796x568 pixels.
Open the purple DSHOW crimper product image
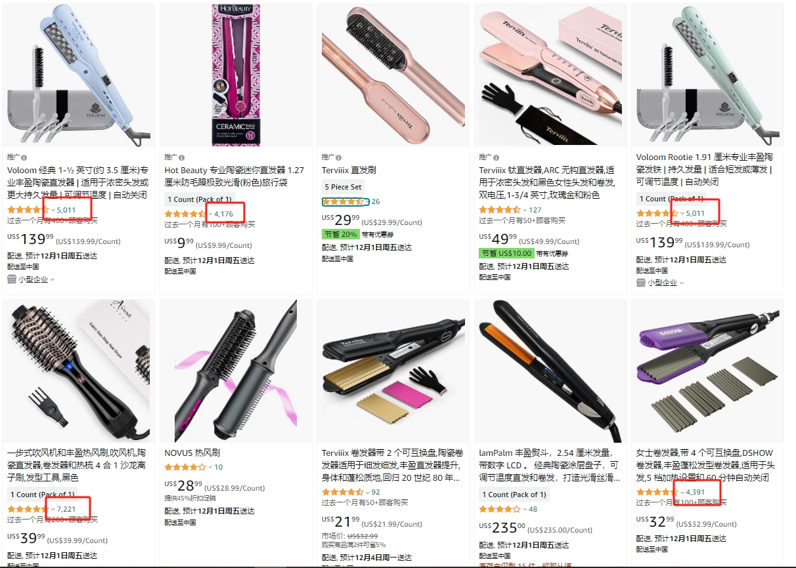[x=707, y=371]
